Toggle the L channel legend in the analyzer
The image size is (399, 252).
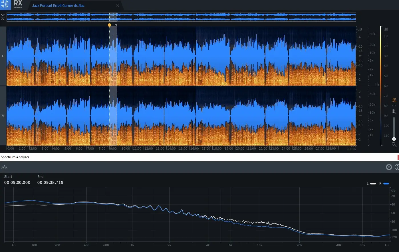point(371,184)
